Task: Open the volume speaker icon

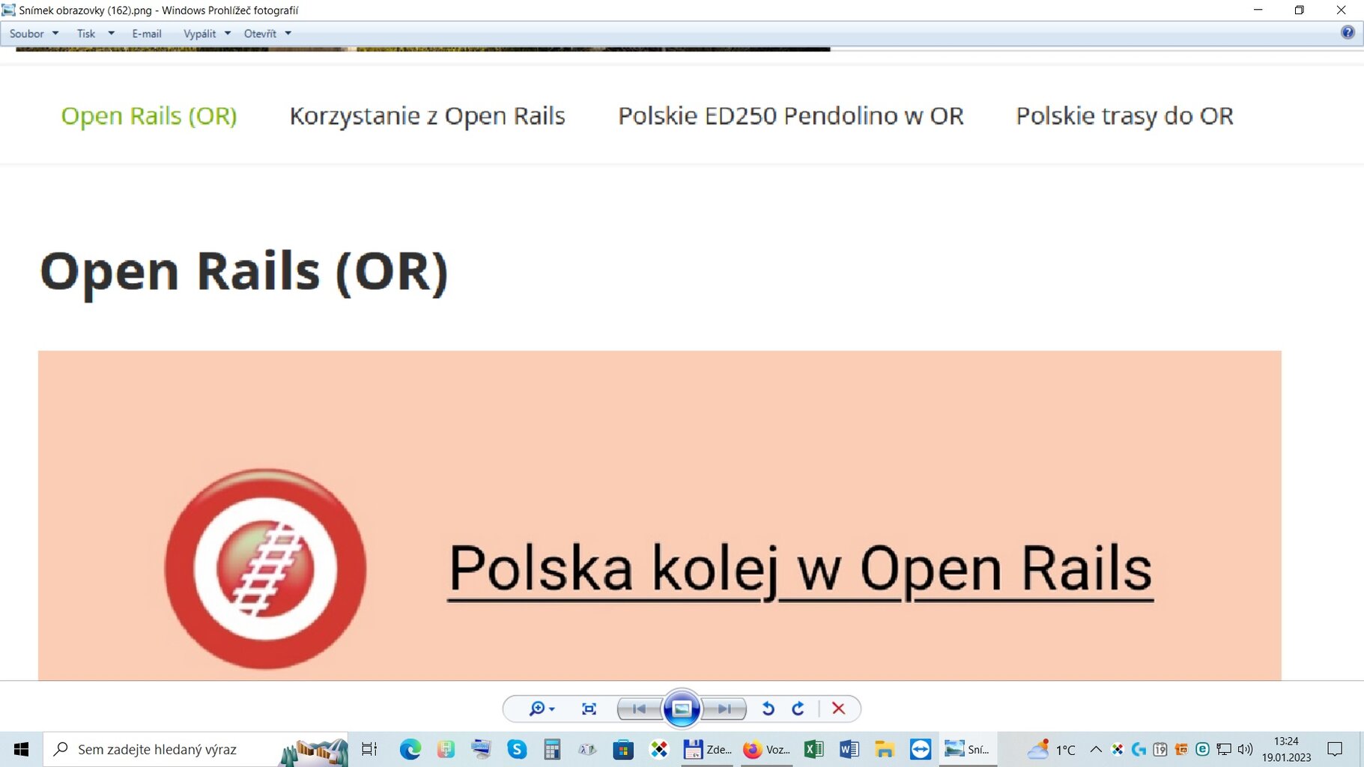Action: click(x=1245, y=749)
